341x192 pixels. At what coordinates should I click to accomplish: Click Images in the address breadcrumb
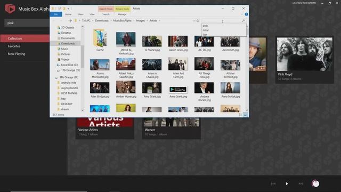click(140, 20)
